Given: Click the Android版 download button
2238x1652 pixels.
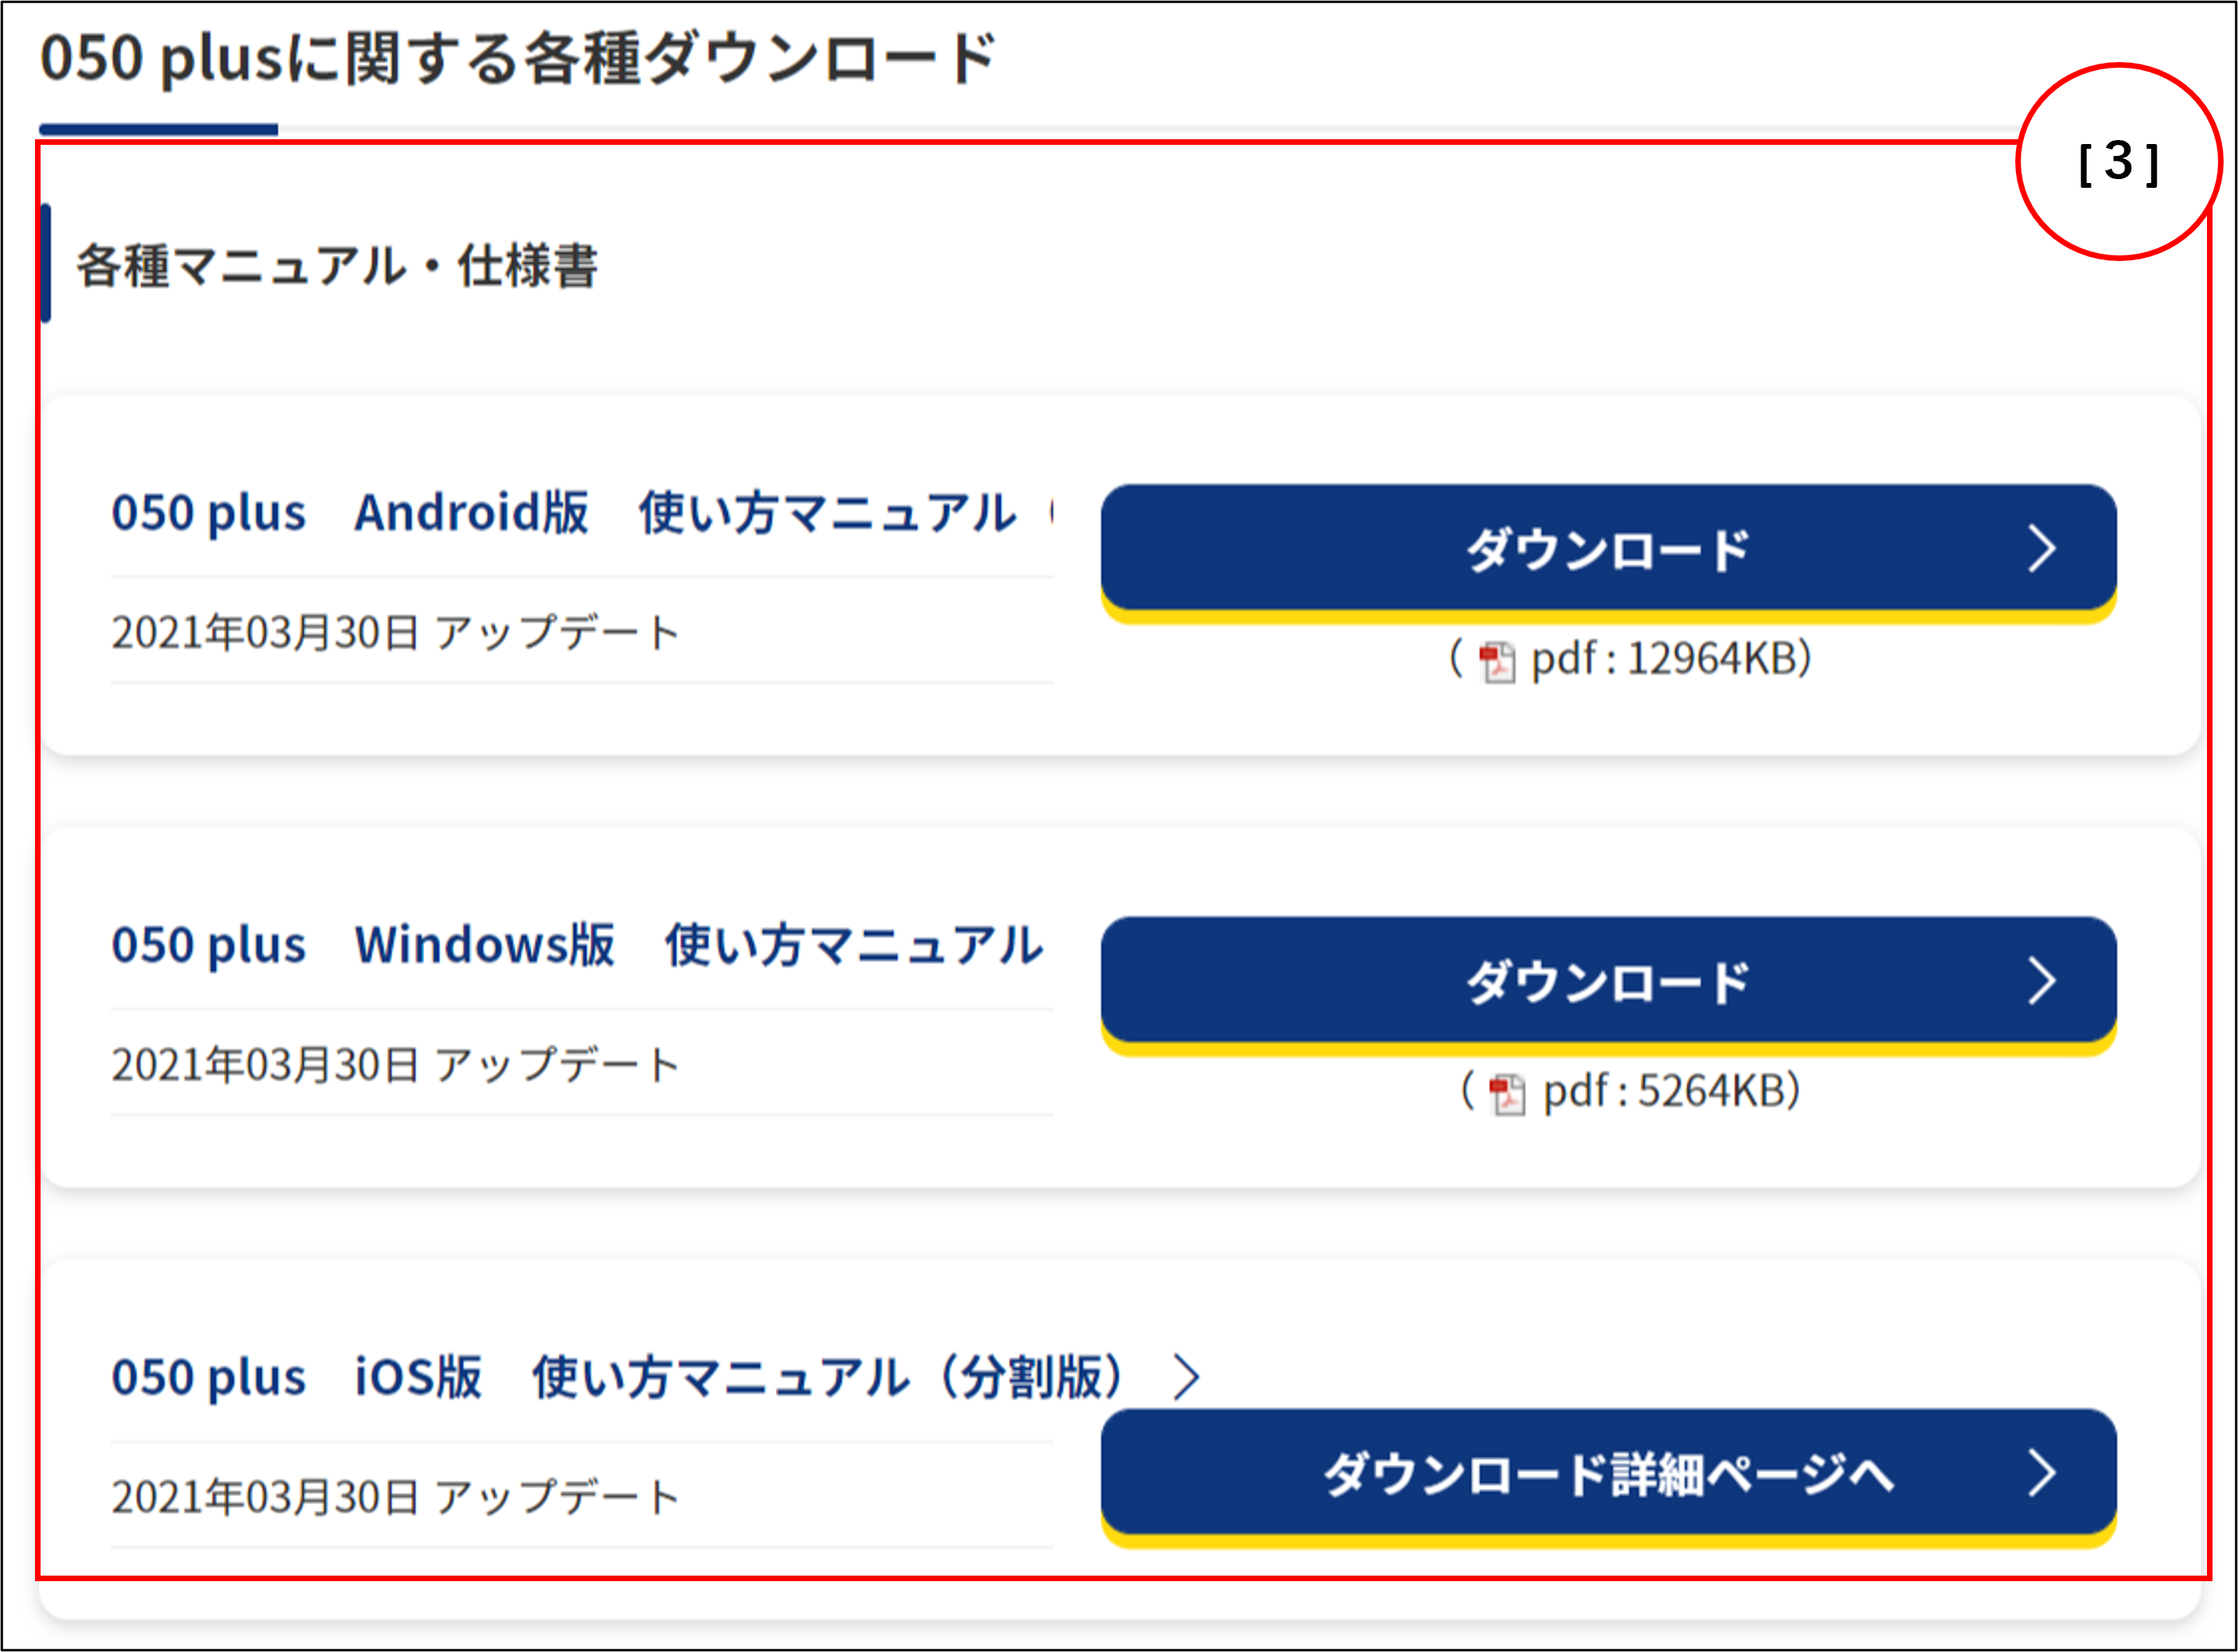Looking at the screenshot, I should [x=1607, y=549].
